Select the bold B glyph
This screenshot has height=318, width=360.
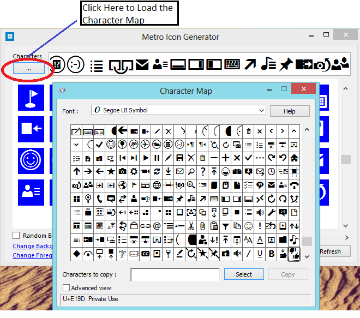pos(272,254)
